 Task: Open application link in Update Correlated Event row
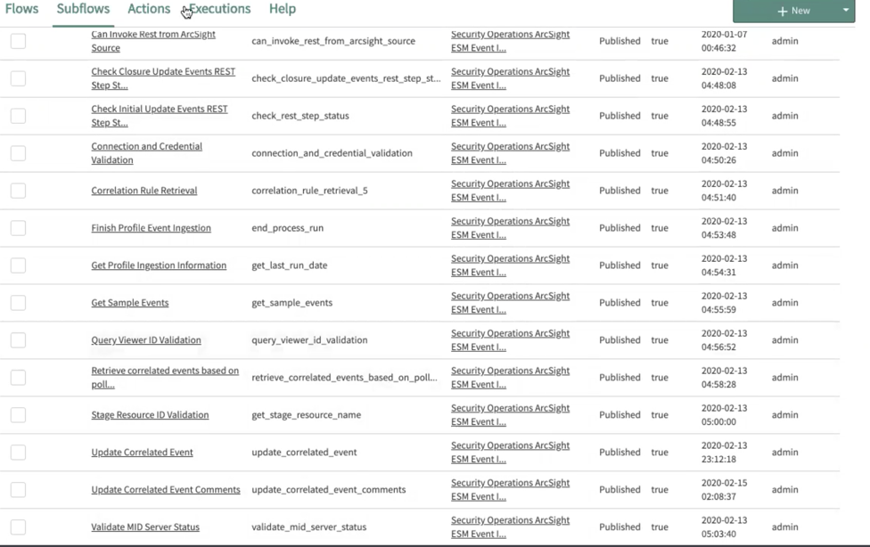click(x=510, y=453)
